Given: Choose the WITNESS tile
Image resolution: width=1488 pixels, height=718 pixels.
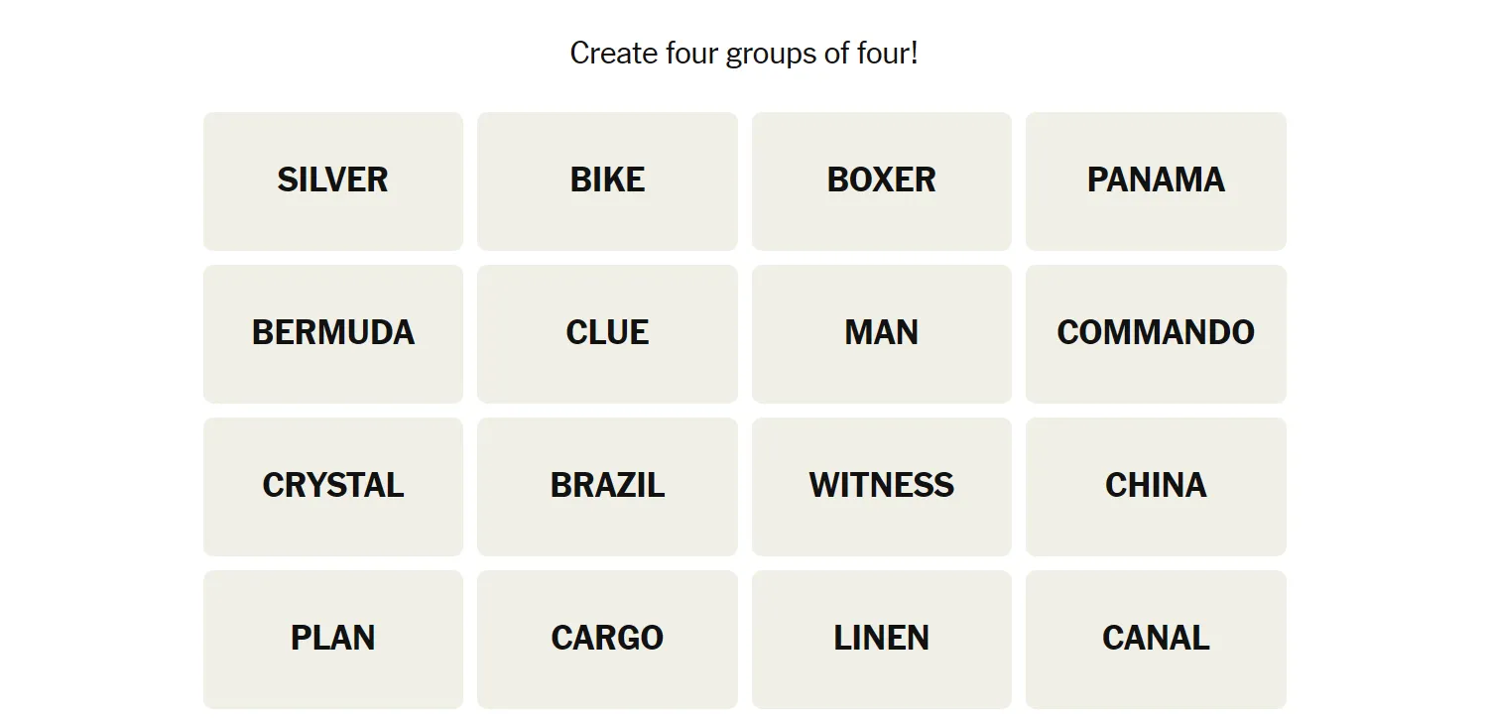Looking at the screenshot, I should 881,486.
